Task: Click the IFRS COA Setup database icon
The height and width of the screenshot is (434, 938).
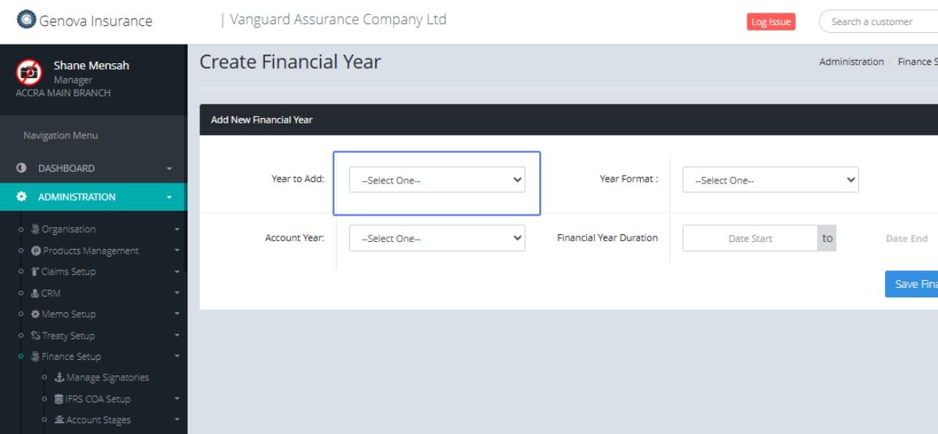Action: (x=59, y=399)
